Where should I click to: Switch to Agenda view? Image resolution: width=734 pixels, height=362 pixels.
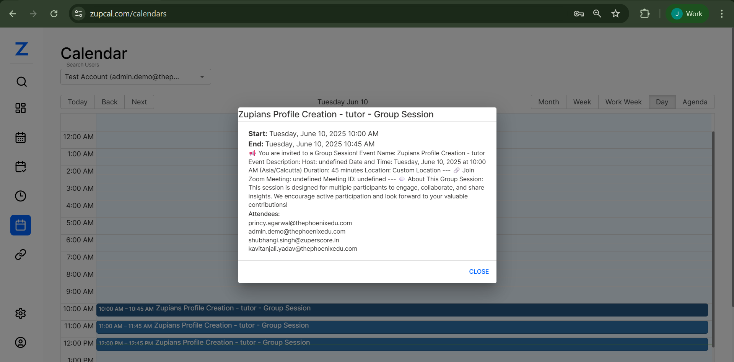pyautogui.click(x=695, y=102)
